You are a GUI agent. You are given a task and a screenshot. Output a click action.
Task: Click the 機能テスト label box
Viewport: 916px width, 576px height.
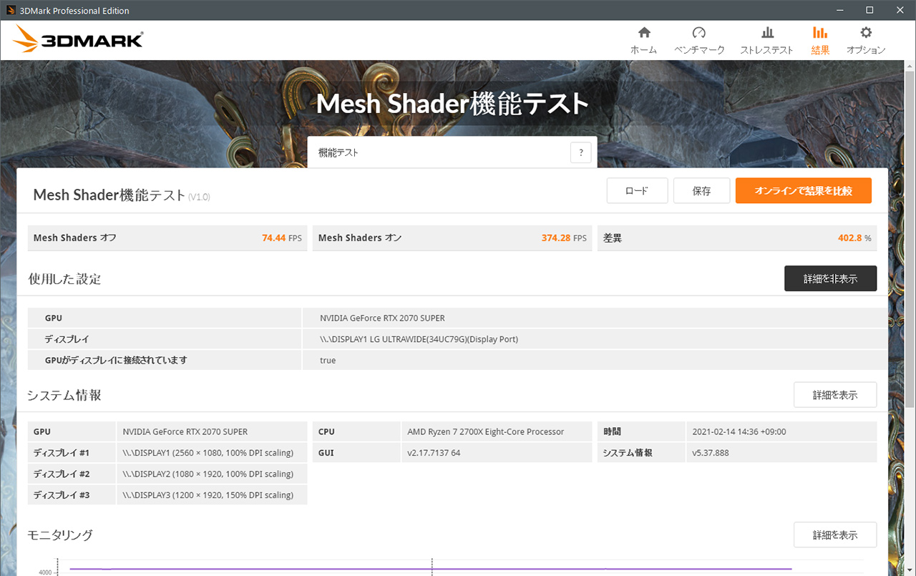452,152
